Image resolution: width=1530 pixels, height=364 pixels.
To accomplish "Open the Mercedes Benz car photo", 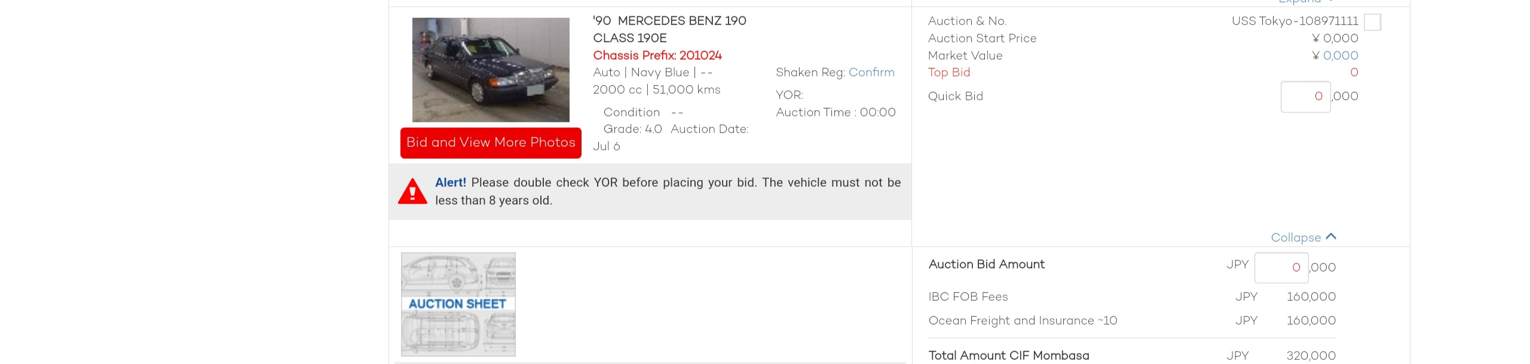I will click(x=491, y=70).
